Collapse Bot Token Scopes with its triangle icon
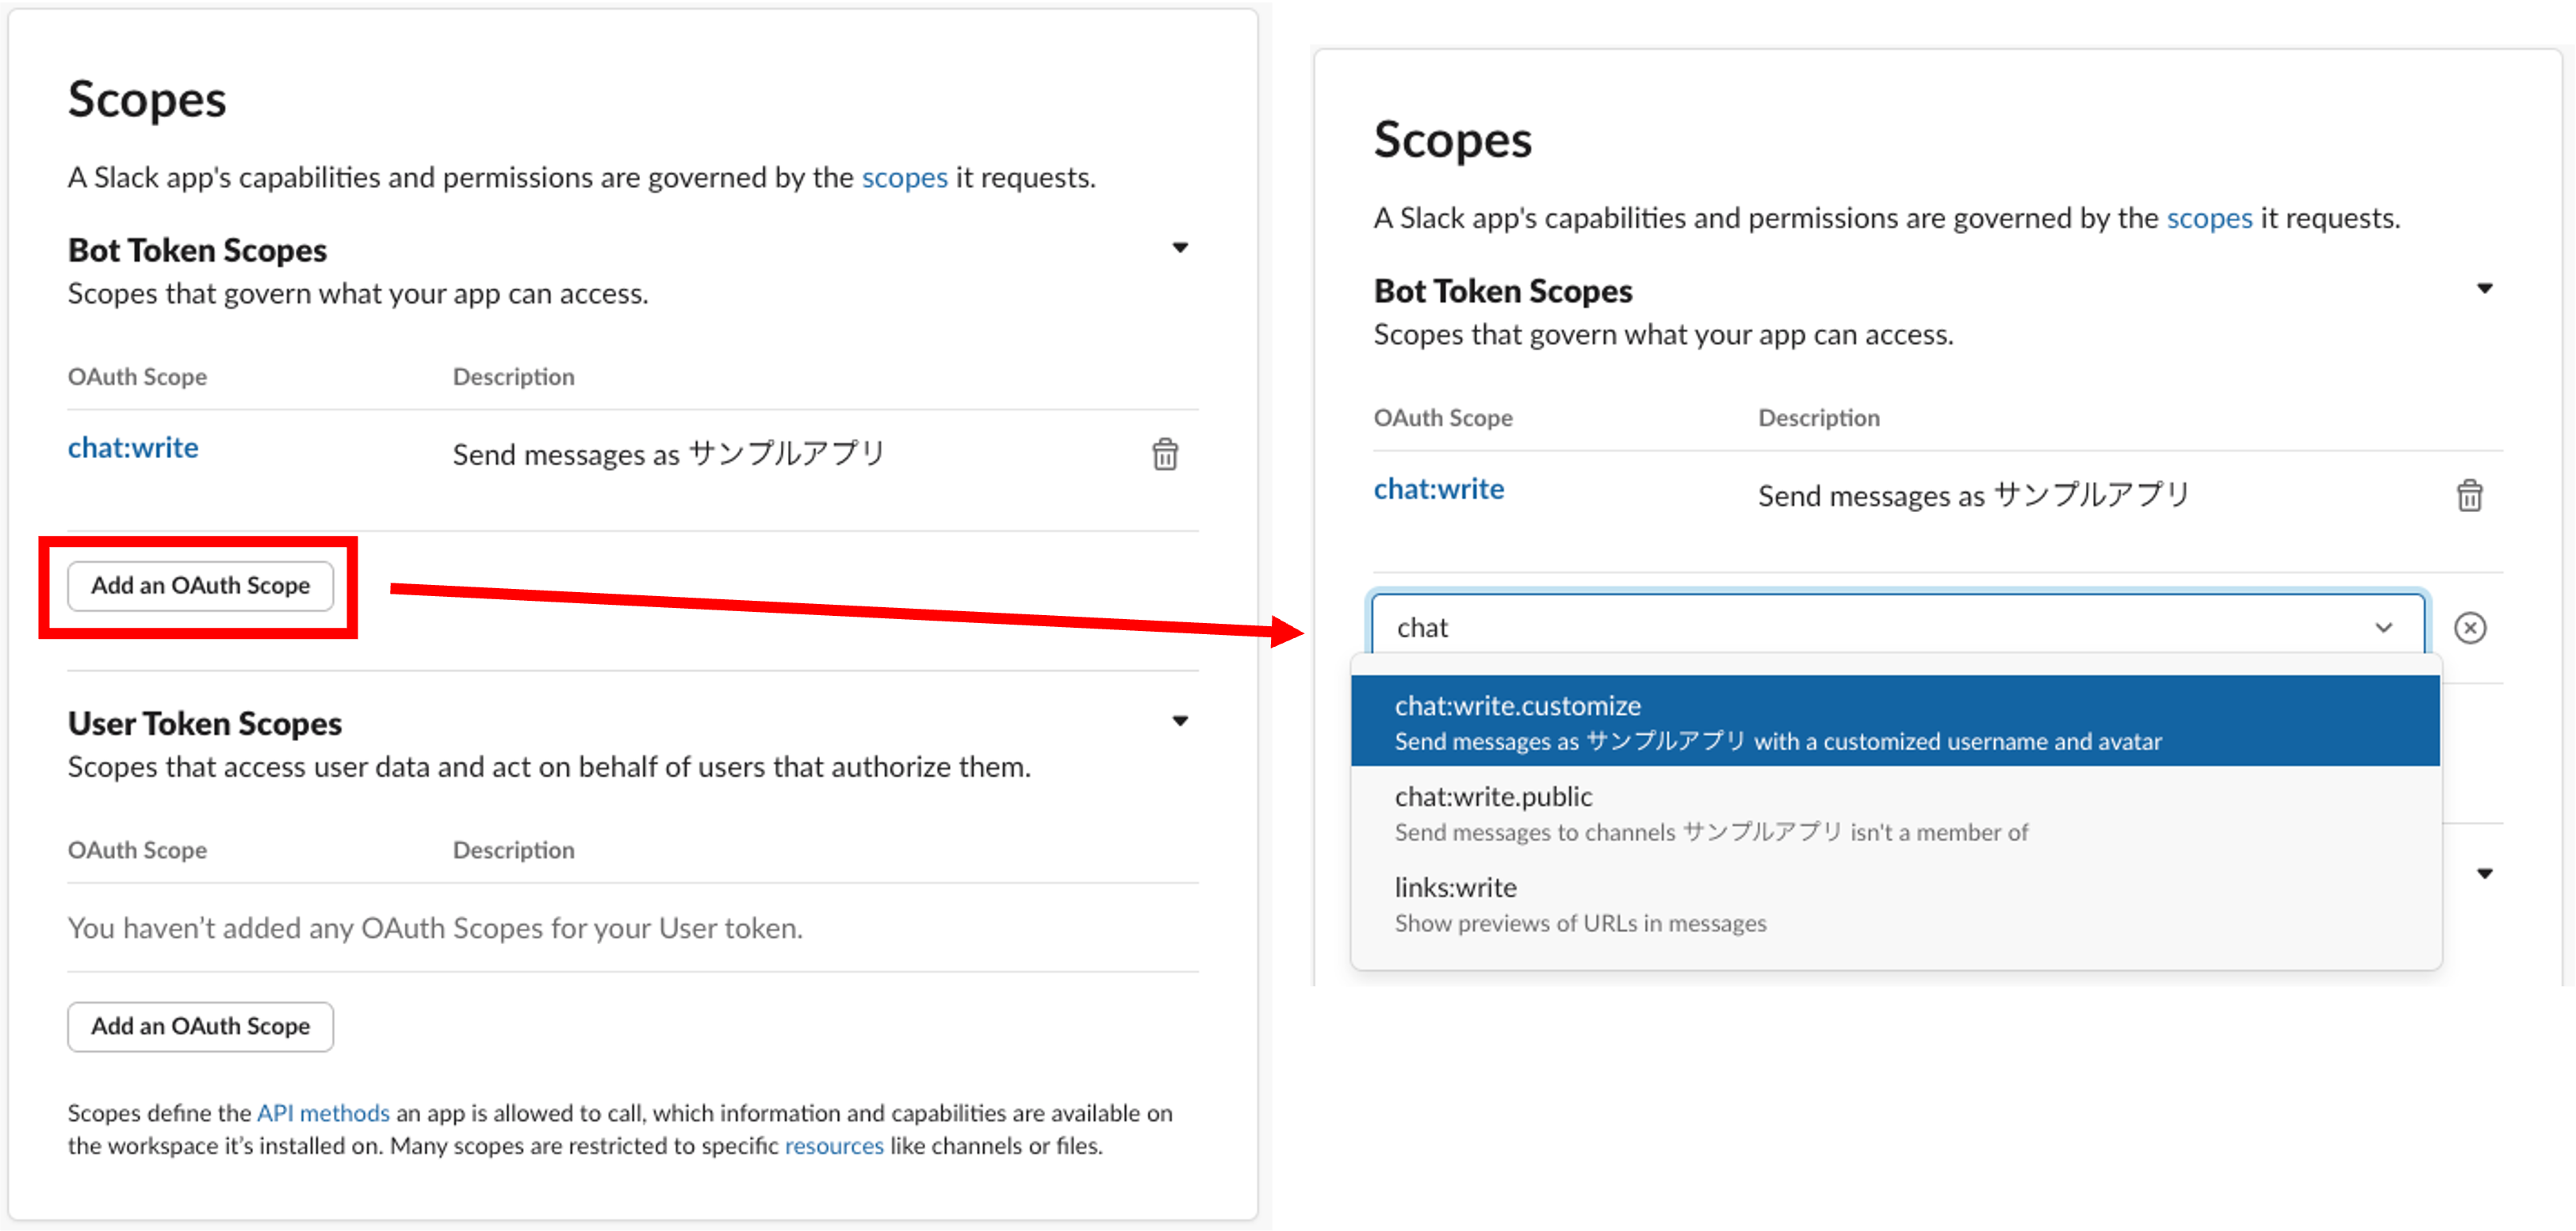Image resolution: width=2576 pixels, height=1231 pixels. click(x=1181, y=247)
